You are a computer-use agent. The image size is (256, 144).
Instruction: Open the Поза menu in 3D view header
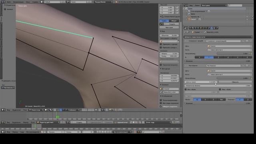point(25,110)
